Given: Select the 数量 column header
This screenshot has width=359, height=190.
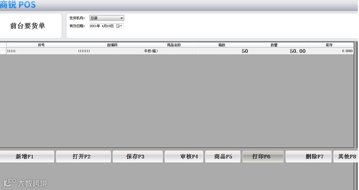Looking at the screenshot, I should click(x=278, y=45).
